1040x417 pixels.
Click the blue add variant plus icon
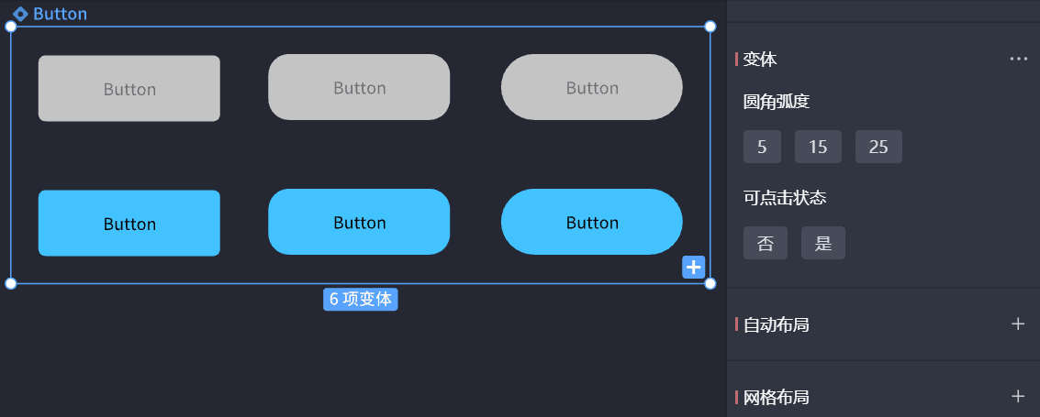(x=693, y=267)
